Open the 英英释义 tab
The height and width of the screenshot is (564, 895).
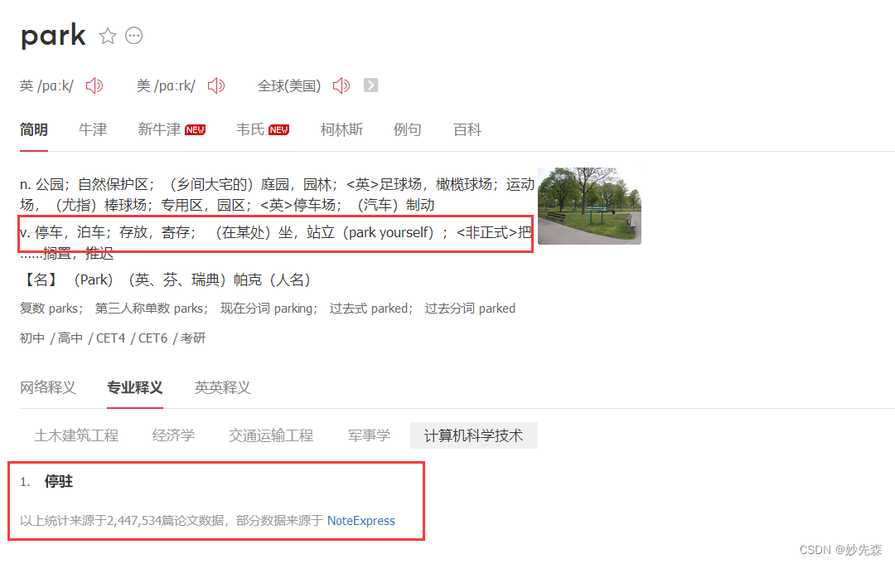(x=223, y=387)
